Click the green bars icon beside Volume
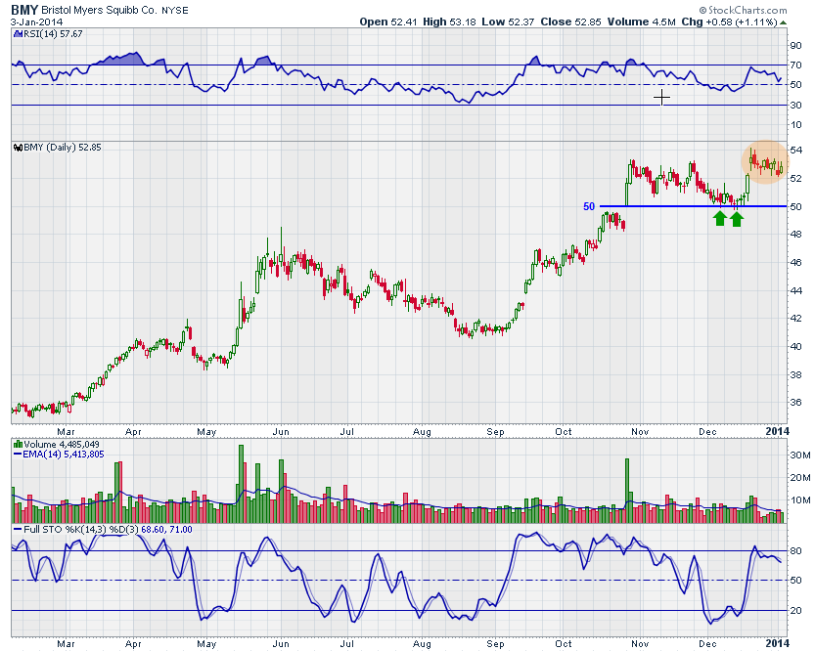This screenshot has height=651, width=815. (x=18, y=444)
